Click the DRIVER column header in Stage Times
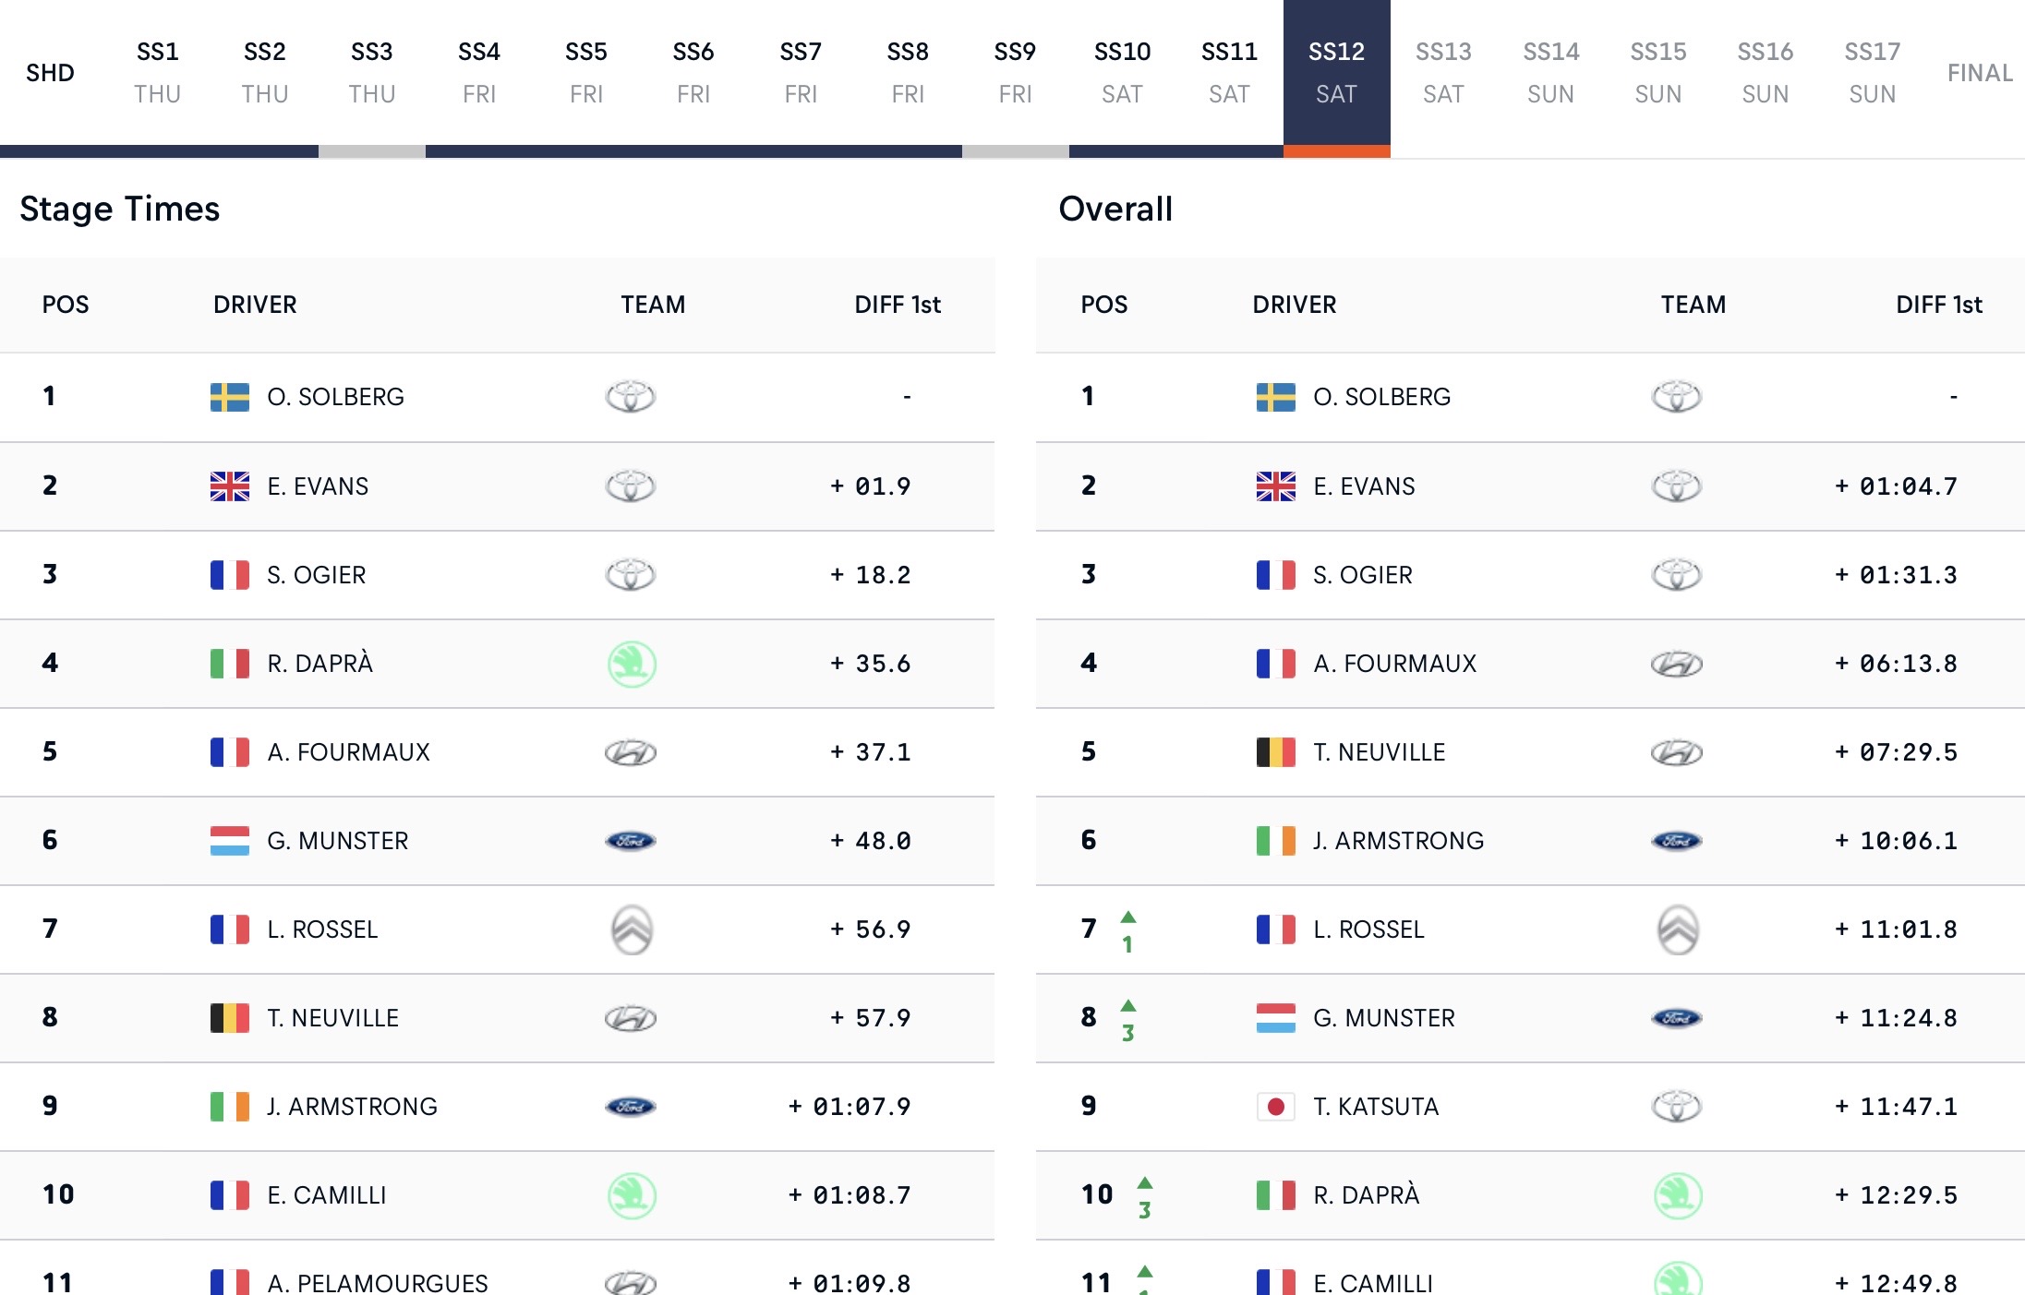This screenshot has width=2025, height=1295. pos(255,305)
